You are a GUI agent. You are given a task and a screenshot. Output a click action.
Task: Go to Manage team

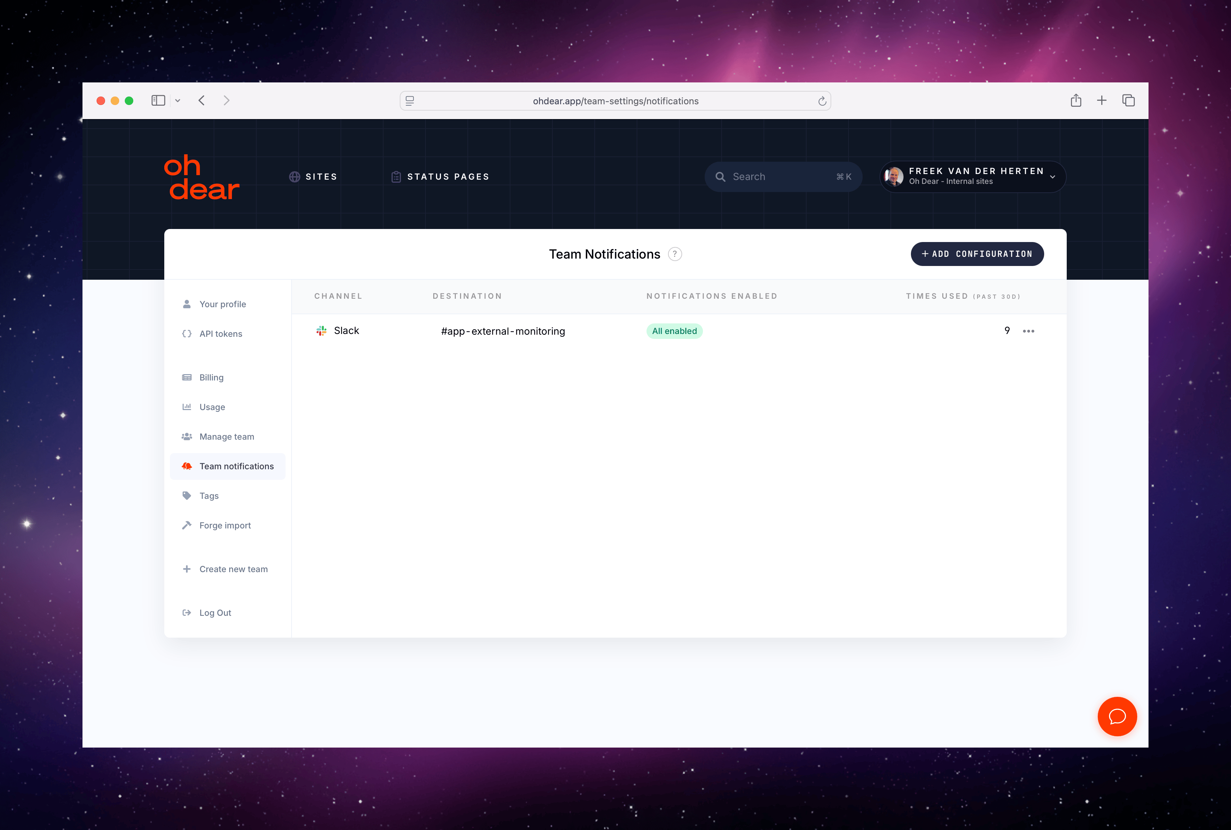pos(228,437)
